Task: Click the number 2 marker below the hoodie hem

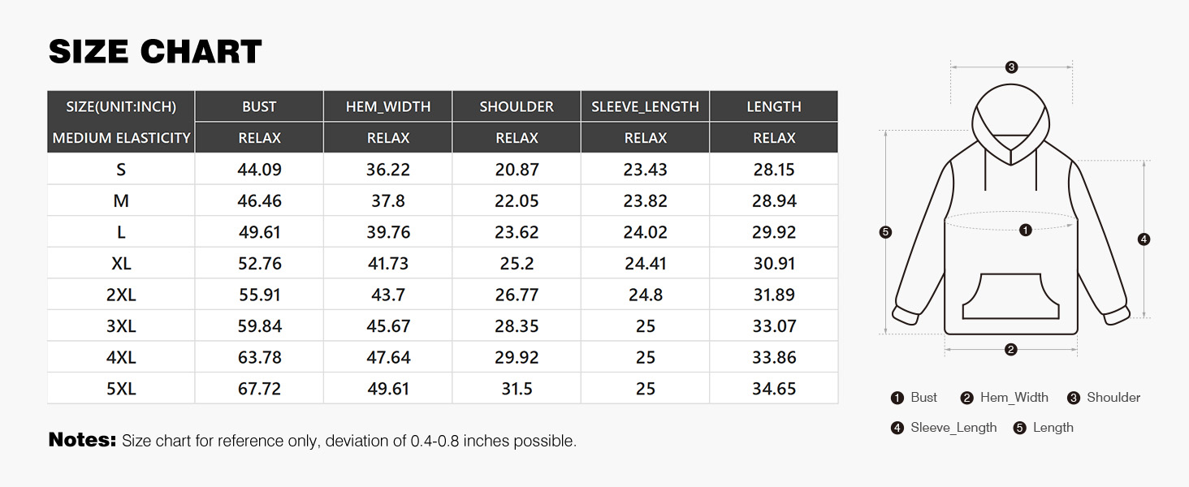Action: tap(1010, 350)
